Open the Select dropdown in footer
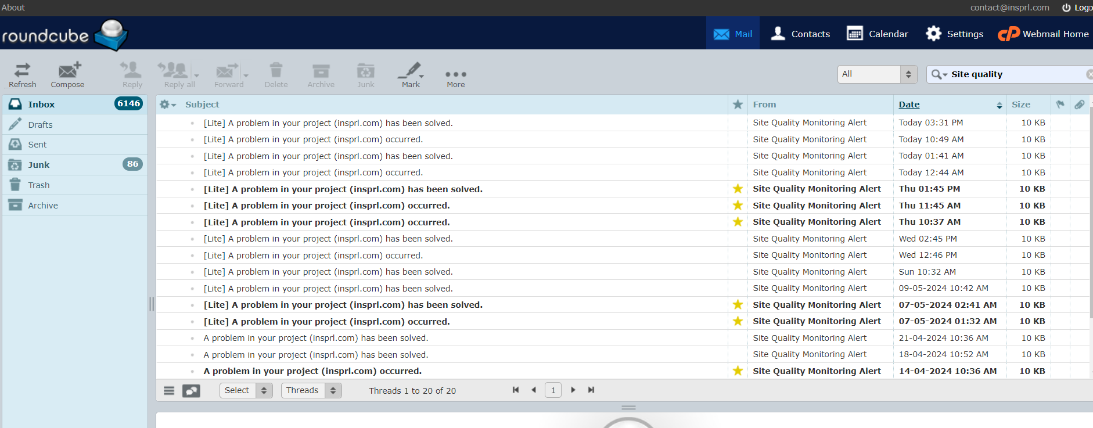This screenshot has height=428, width=1093. [246, 390]
